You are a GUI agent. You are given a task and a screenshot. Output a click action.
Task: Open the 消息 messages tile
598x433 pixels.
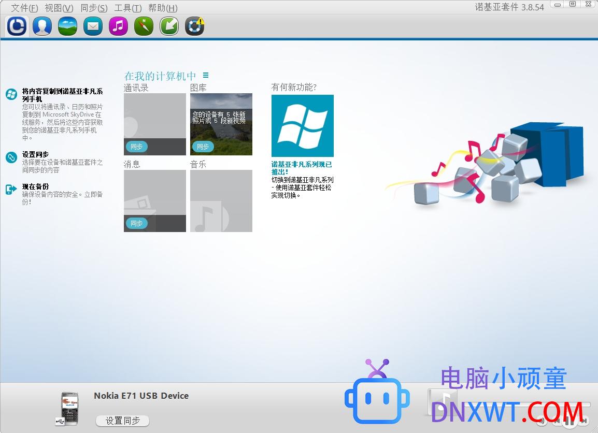pos(155,201)
